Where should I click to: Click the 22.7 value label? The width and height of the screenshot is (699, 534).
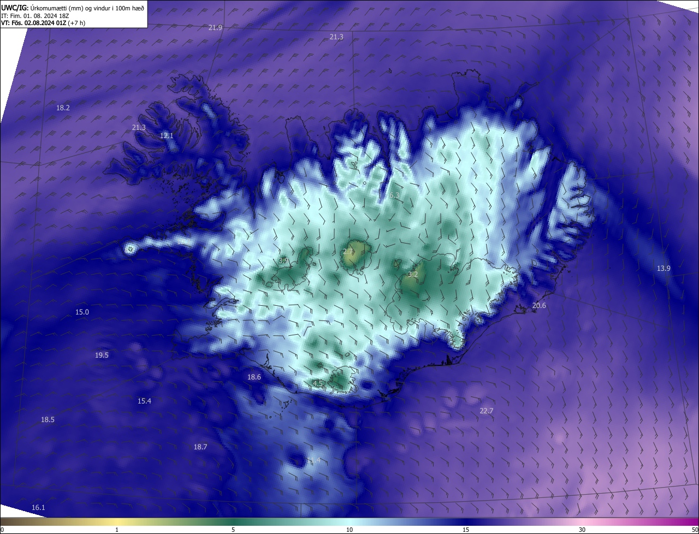point(486,411)
